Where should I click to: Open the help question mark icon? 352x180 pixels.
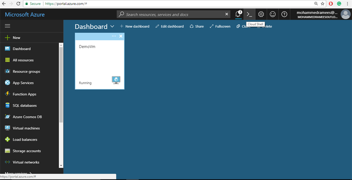[284, 14]
